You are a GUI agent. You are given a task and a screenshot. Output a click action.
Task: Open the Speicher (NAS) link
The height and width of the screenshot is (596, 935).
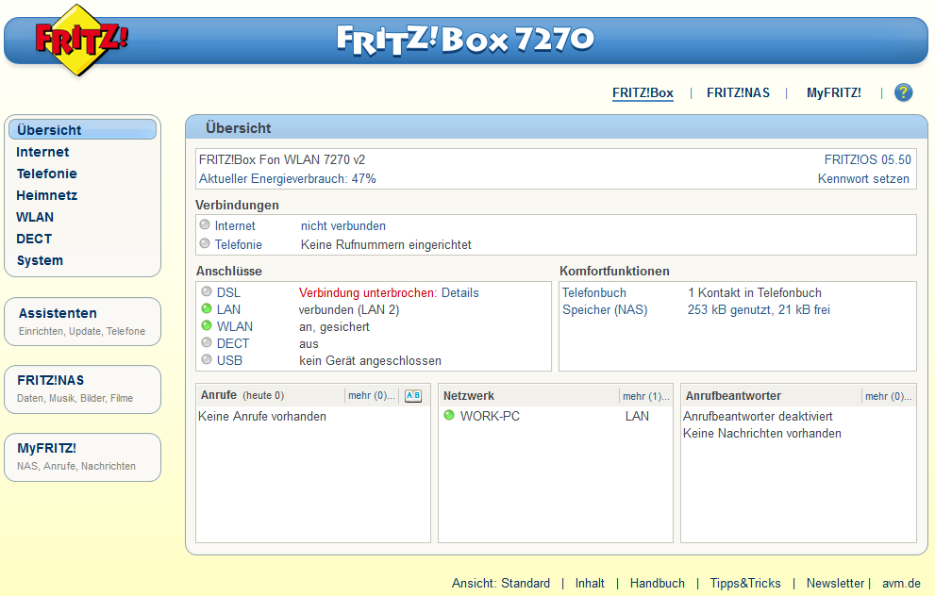pos(605,310)
